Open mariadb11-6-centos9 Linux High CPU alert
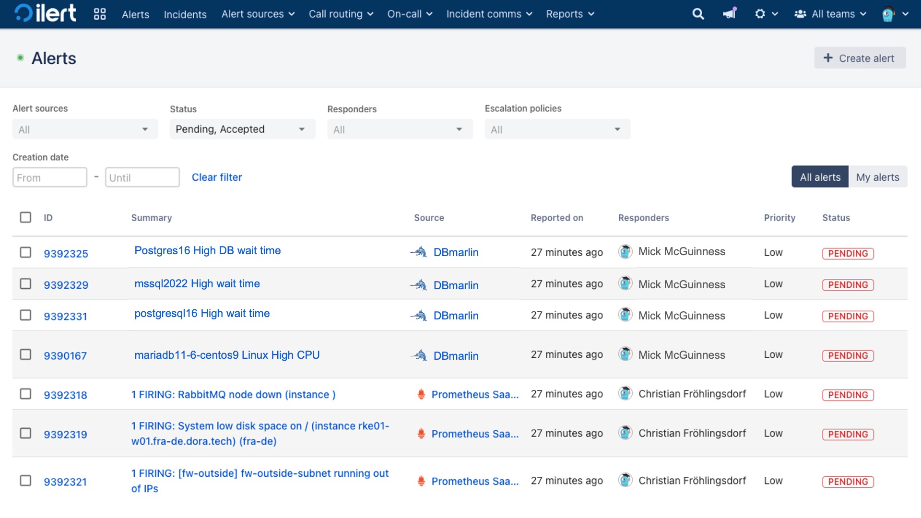The width and height of the screenshot is (921, 518). pyautogui.click(x=227, y=355)
